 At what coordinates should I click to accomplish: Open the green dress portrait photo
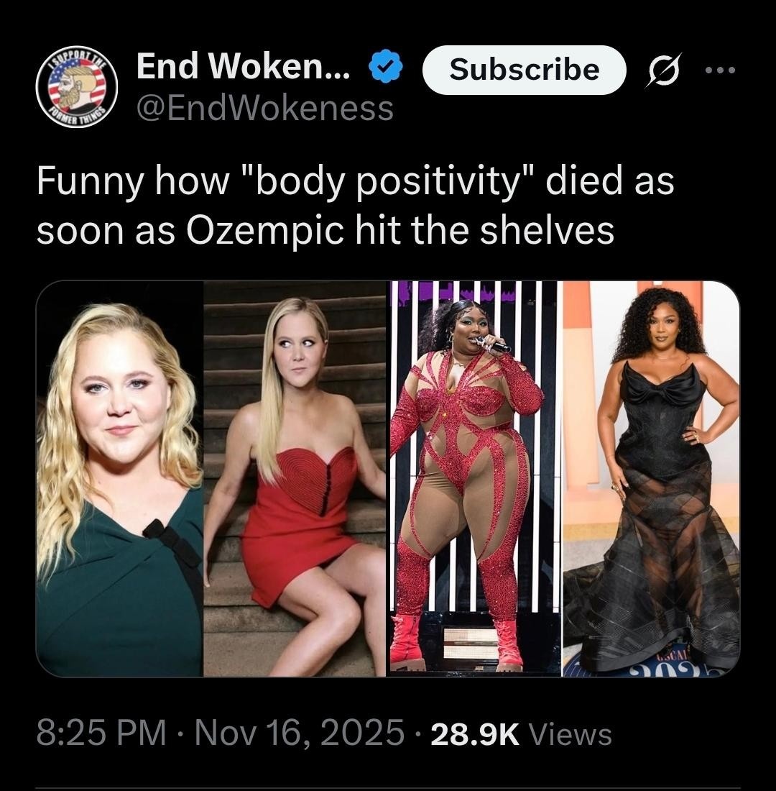coord(119,479)
